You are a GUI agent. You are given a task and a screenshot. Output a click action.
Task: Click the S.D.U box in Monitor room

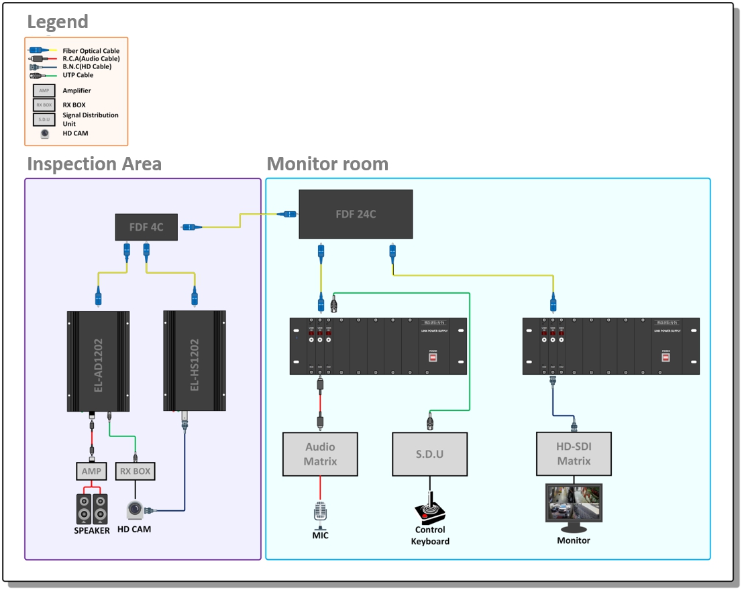pyautogui.click(x=429, y=454)
